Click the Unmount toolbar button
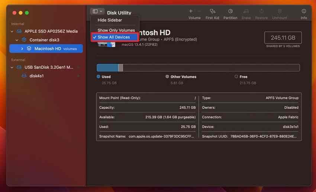The width and height of the screenshot is (316, 192). [280, 14]
